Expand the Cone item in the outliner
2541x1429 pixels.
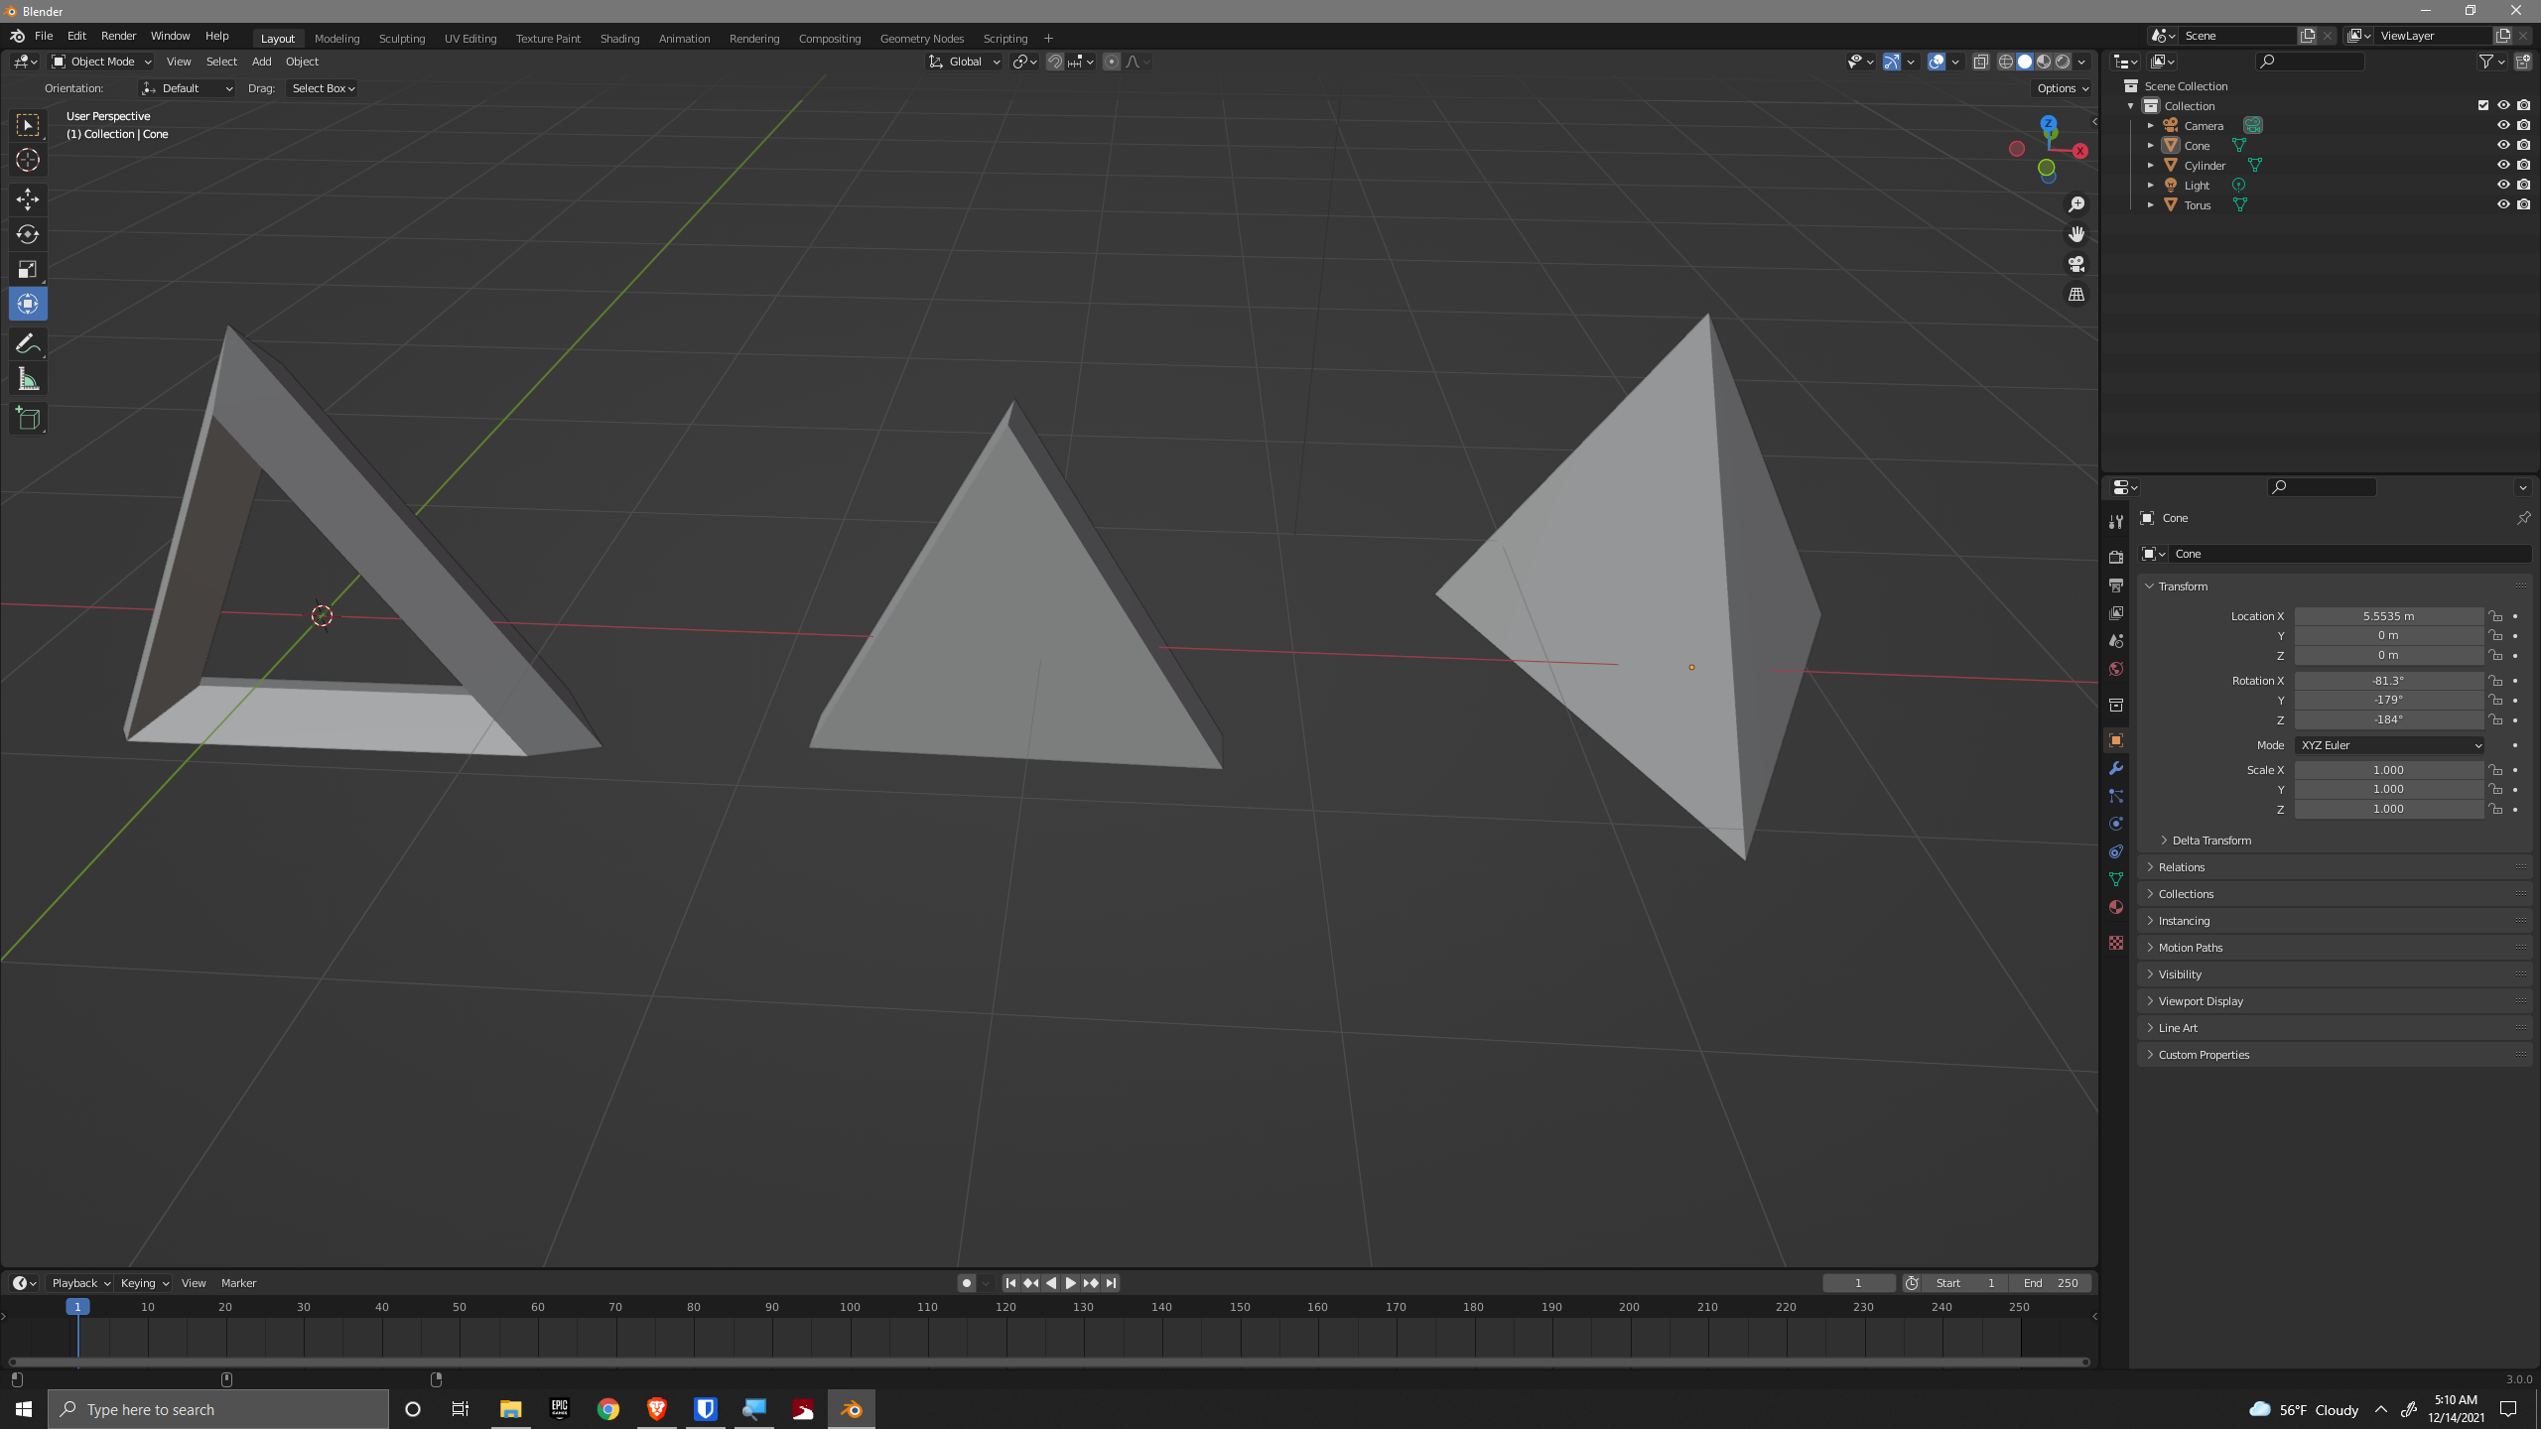point(2150,145)
